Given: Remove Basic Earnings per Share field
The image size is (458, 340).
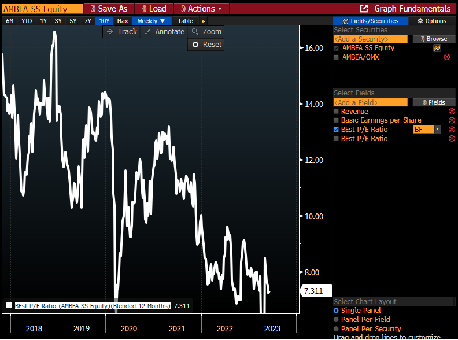Looking at the screenshot, I should 452,120.
